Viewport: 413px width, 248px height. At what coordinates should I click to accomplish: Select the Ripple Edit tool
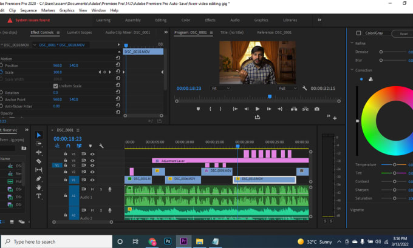click(x=39, y=152)
